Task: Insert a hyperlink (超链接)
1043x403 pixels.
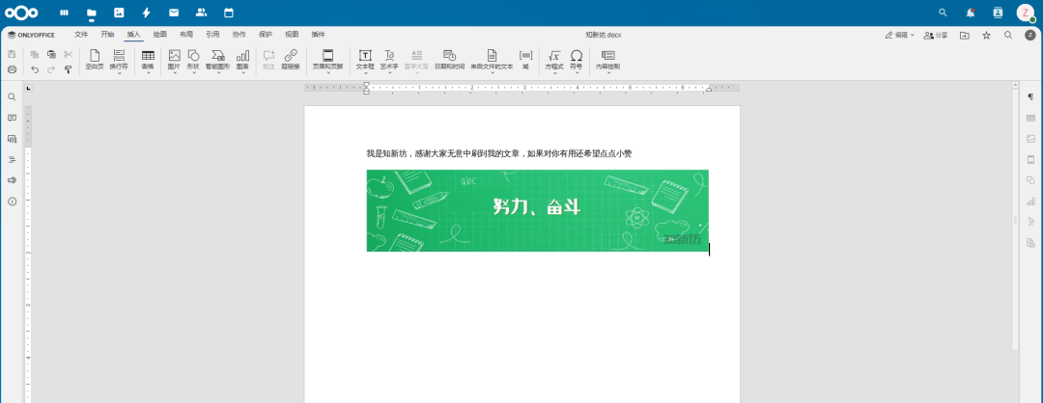Action: coord(291,61)
